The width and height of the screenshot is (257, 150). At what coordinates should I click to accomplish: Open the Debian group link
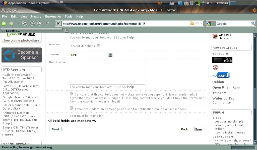click(218, 82)
